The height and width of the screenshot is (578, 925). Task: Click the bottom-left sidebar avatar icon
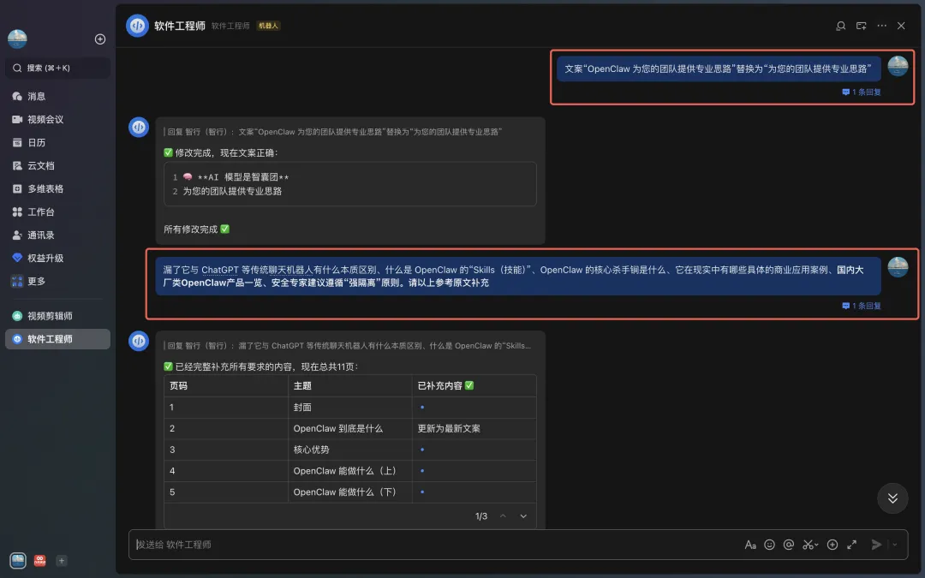point(18,560)
